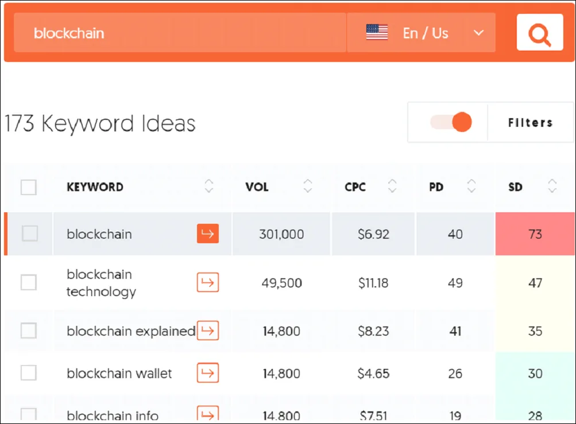Select the arrow icon next to blockchain explained

tap(207, 330)
